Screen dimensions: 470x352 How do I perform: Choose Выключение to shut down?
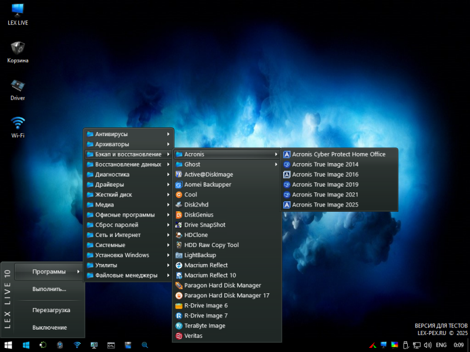click(x=49, y=327)
